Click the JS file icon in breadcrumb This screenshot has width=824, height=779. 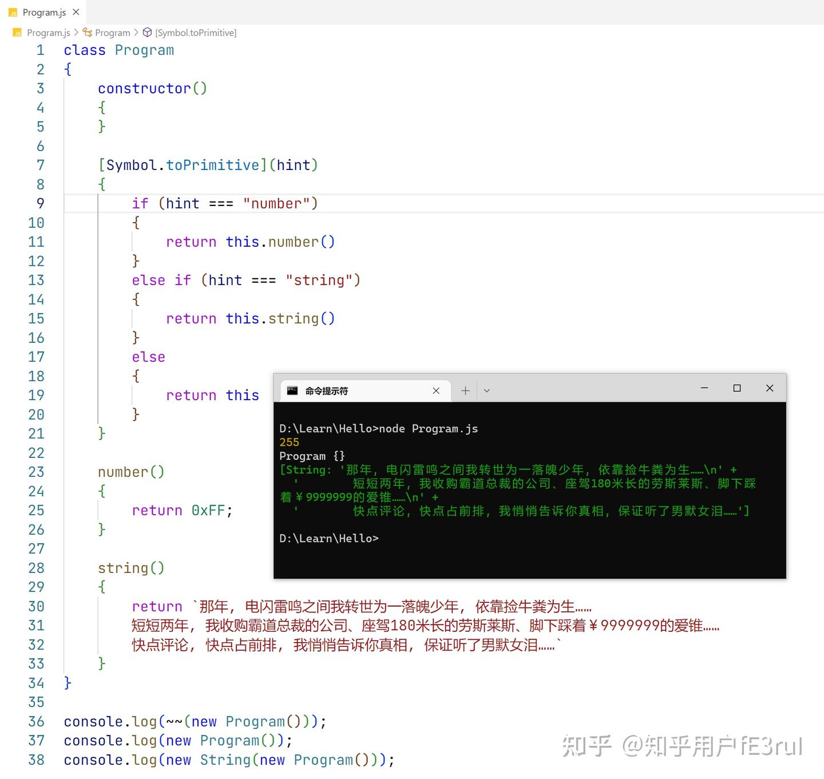(x=17, y=33)
